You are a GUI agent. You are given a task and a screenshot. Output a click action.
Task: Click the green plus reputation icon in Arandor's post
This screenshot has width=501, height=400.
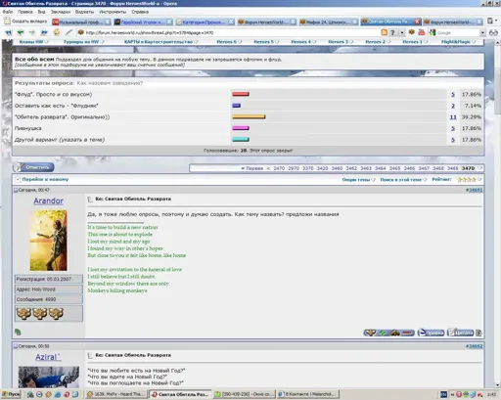(382, 333)
